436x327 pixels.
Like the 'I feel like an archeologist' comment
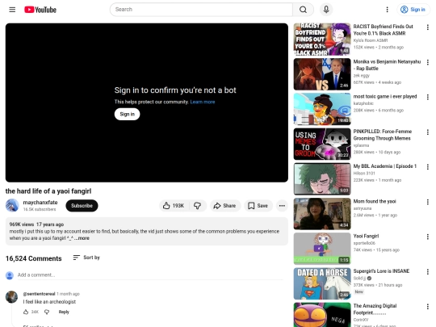(26, 312)
